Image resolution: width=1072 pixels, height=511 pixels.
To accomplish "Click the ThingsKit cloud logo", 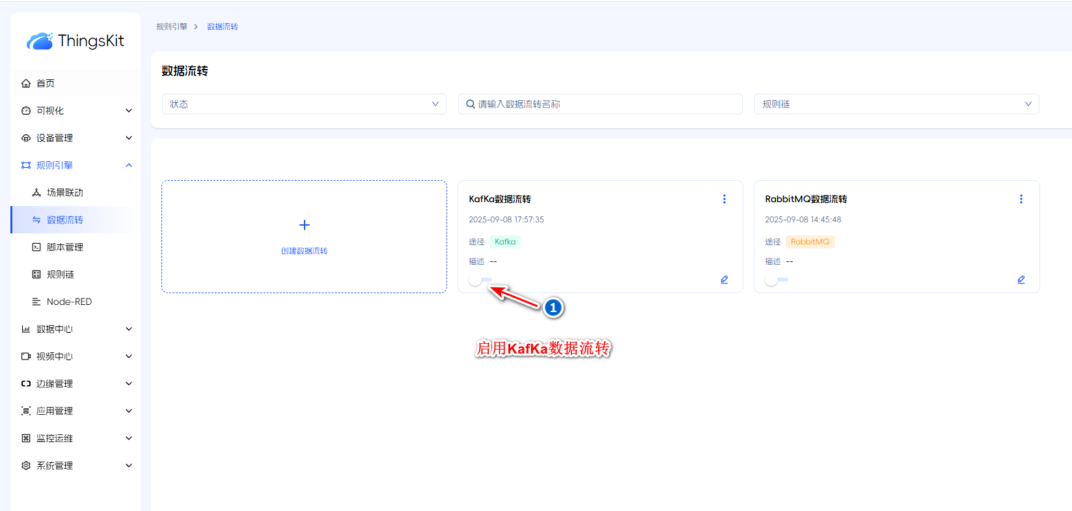I will (40, 41).
